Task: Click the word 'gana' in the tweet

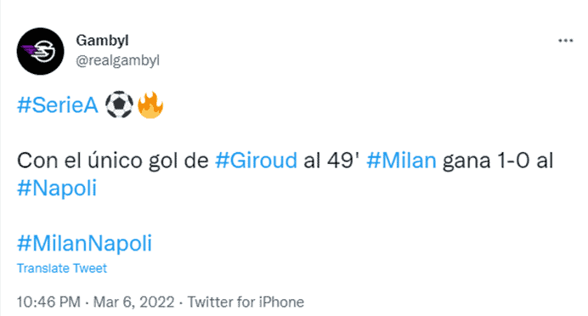Action: tap(466, 162)
